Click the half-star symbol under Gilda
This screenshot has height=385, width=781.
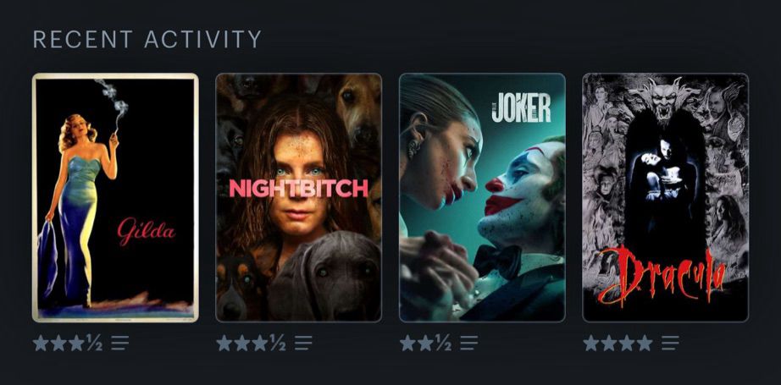click(x=94, y=343)
